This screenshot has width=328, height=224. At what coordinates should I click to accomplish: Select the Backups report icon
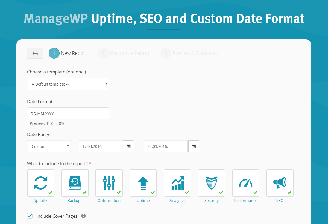(x=75, y=183)
